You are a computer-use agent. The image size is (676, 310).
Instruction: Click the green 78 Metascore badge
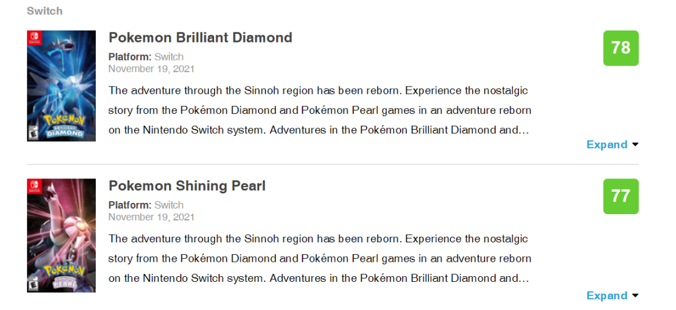click(x=620, y=48)
